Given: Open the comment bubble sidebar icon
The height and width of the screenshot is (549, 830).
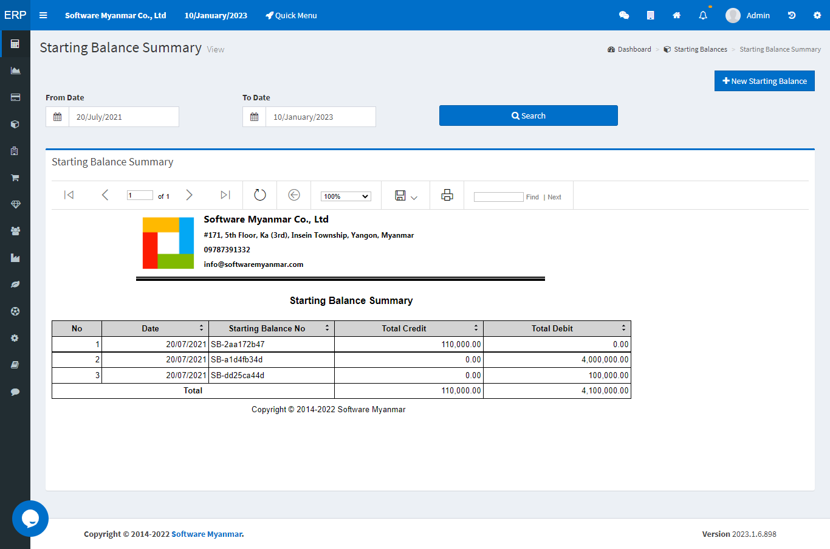Looking at the screenshot, I should click(x=15, y=392).
